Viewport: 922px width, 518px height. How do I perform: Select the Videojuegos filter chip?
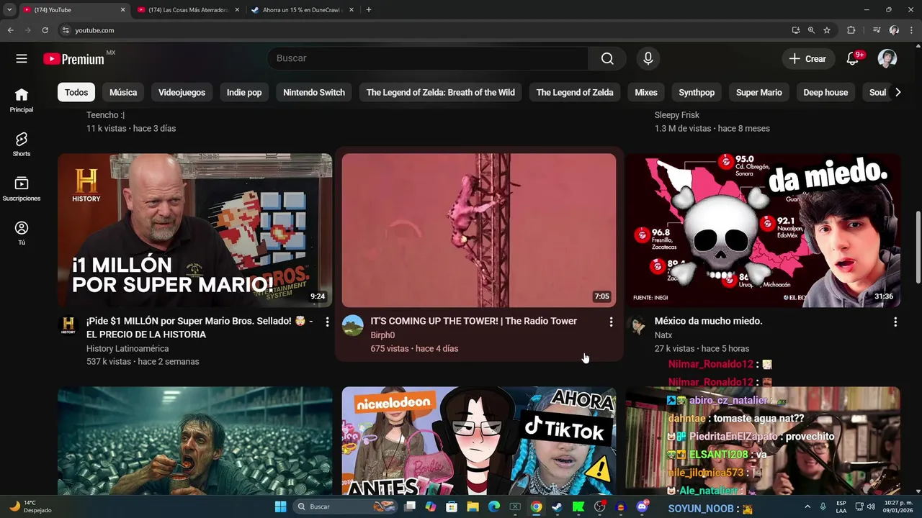[x=182, y=92]
